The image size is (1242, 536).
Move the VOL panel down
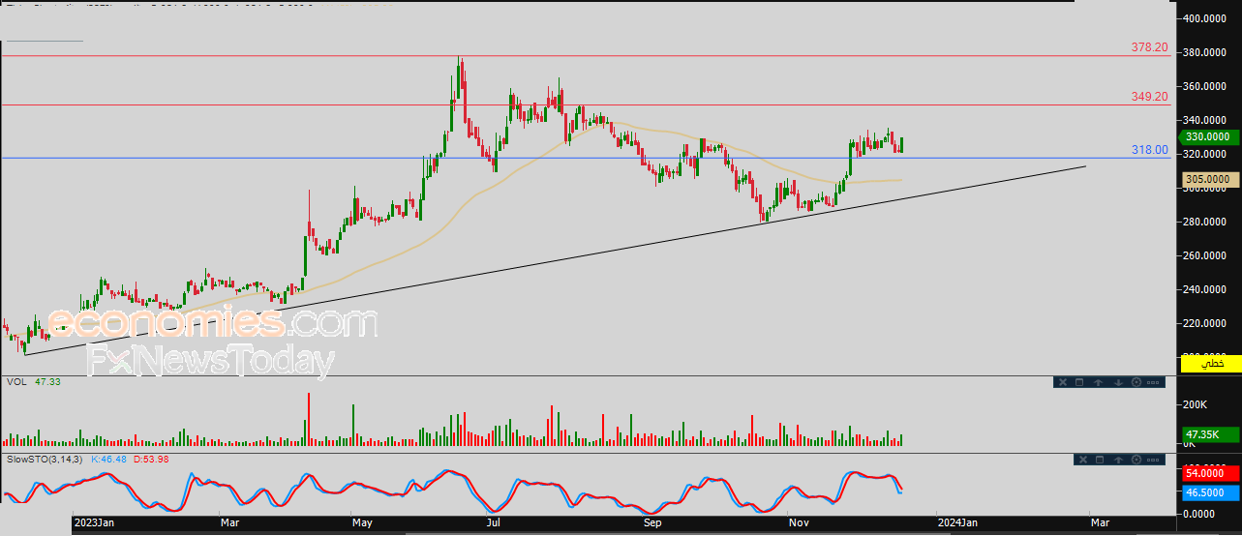click(1118, 382)
